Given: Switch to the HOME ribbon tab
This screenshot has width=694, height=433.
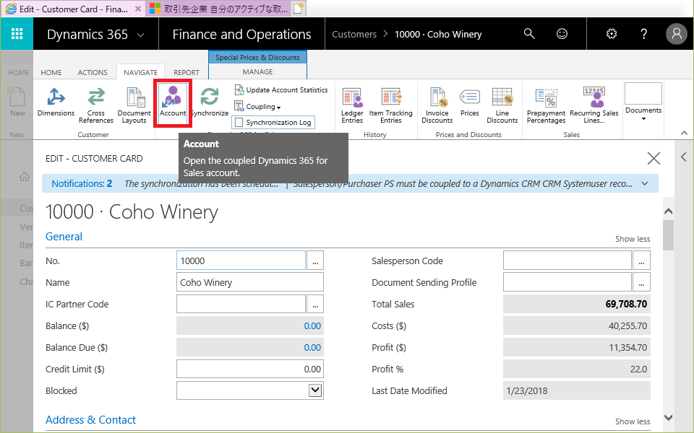Looking at the screenshot, I should tap(51, 72).
